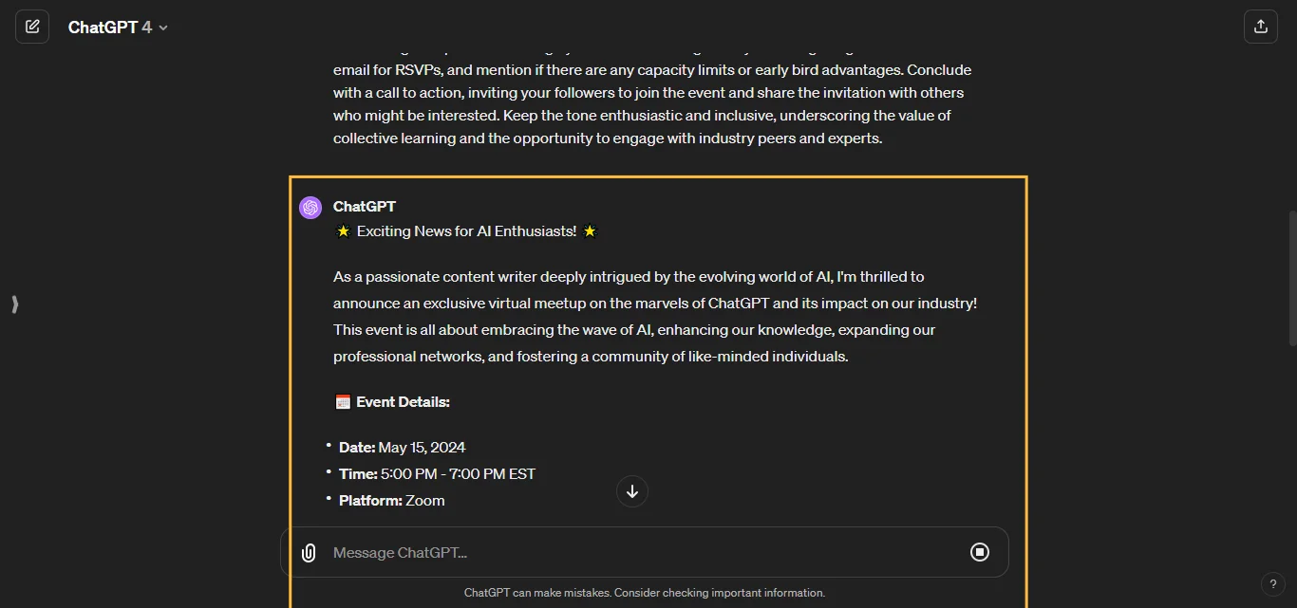Start a new chat with the pencil icon

coord(32,26)
